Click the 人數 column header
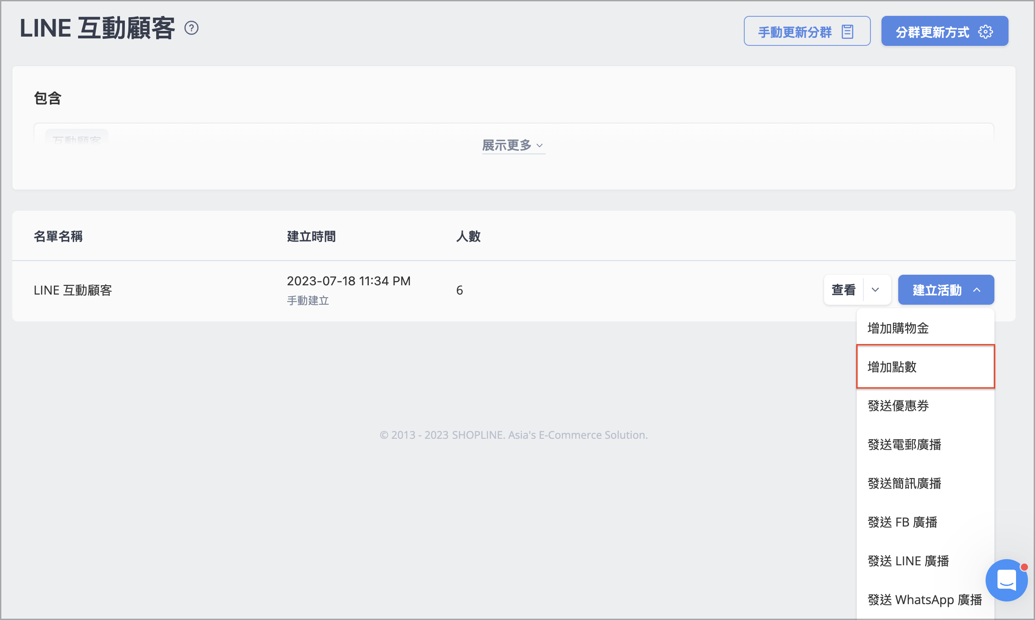 pyautogui.click(x=468, y=236)
